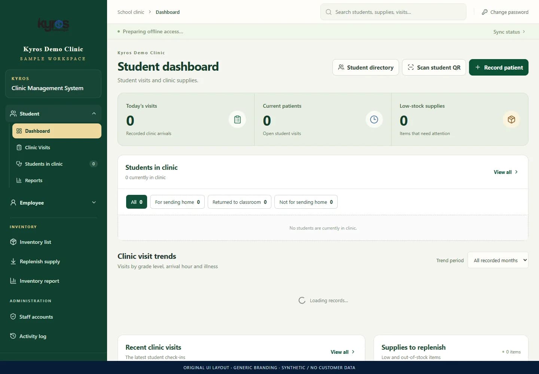Click the magnifier icon in the search bar
This screenshot has height=374, width=539.
[x=329, y=12]
